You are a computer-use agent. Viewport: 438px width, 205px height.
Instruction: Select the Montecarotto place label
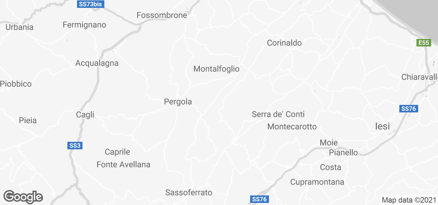[x=292, y=126]
